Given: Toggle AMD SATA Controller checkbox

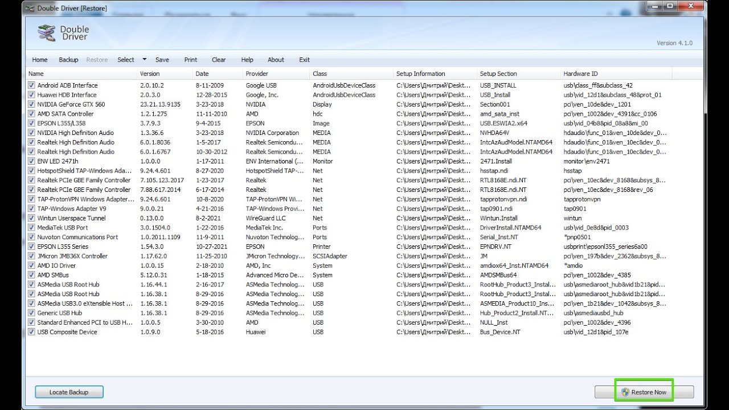Looking at the screenshot, I should [x=32, y=114].
